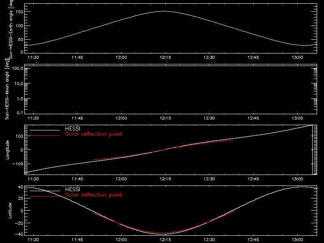Click peak of Sun-HESSI-Earth angle curve
Screen dimensions: 324x243
[164, 11]
